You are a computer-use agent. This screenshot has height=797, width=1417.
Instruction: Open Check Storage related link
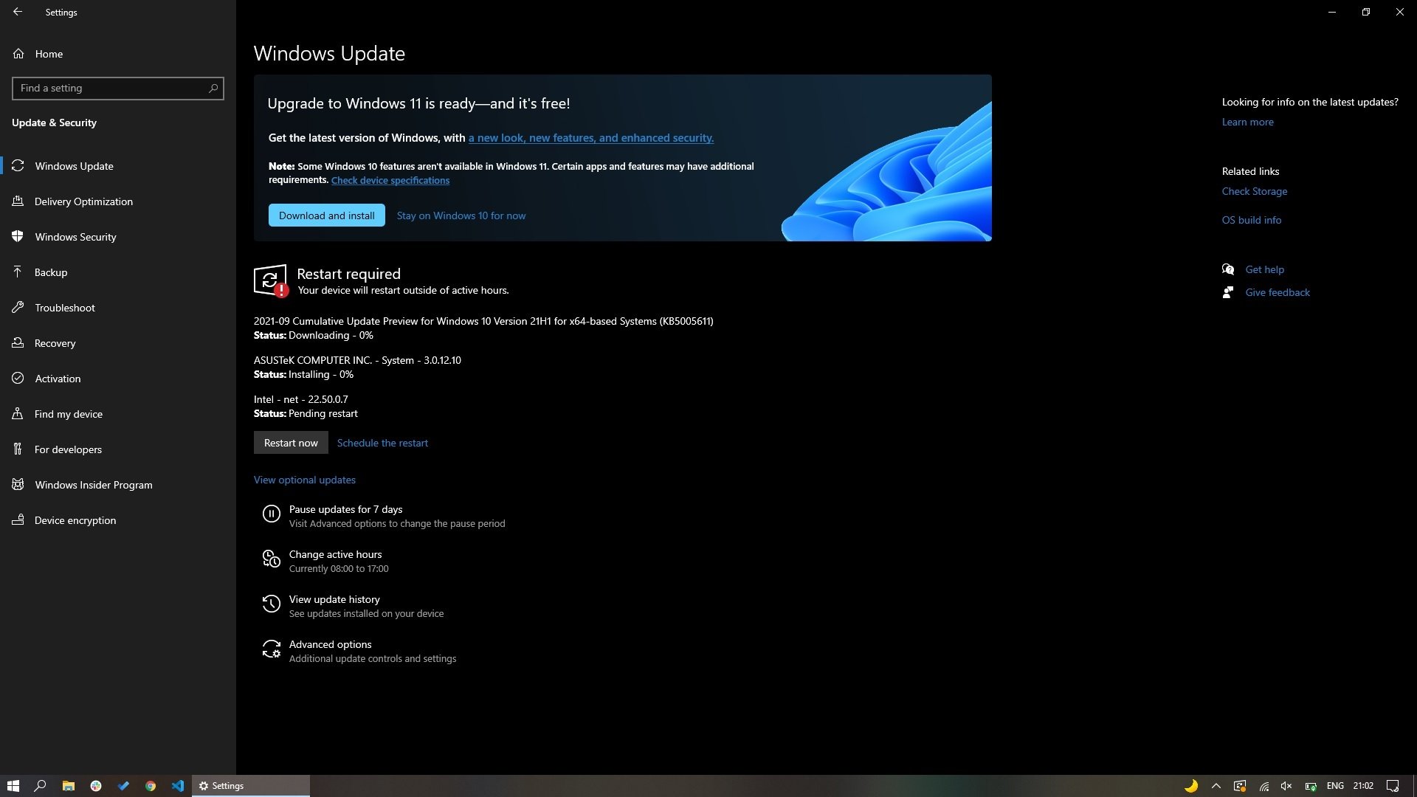tap(1254, 192)
